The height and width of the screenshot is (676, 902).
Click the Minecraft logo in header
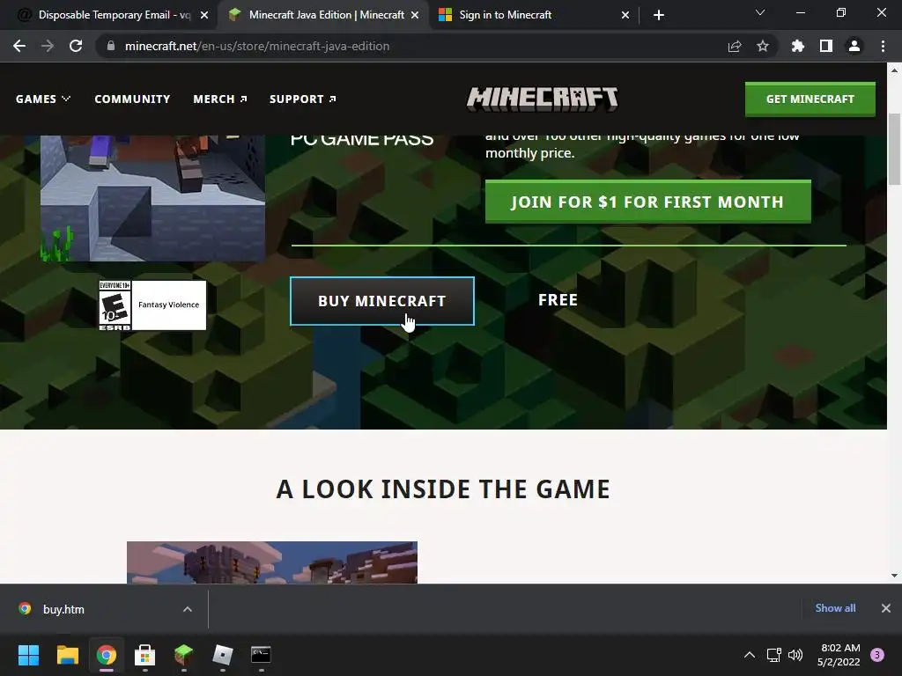[543, 99]
